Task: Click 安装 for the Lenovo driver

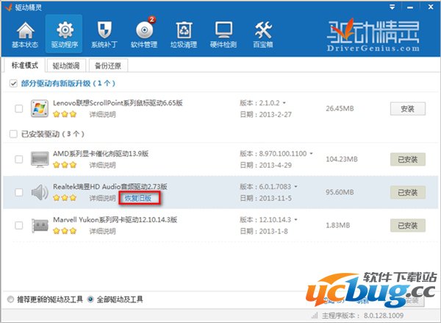Action: 407,109
